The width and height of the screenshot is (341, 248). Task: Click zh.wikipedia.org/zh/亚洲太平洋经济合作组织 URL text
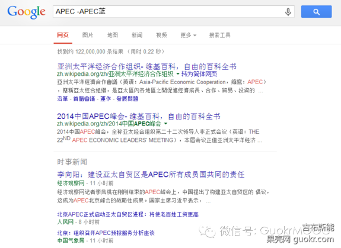point(115,74)
